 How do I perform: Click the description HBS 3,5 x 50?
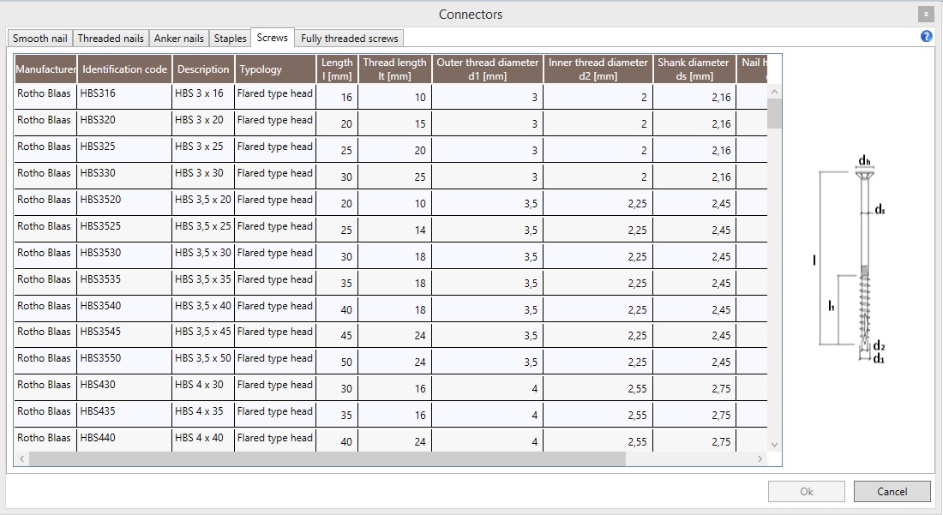(203, 361)
